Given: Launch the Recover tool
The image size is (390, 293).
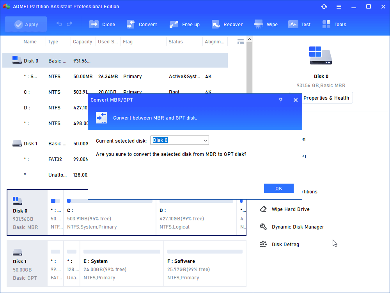Looking at the screenshot, I should pos(216,24).
